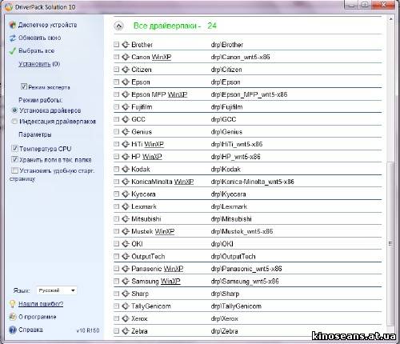Click the Параметры label in sidebar
This screenshot has width=400, height=344.
click(x=35, y=134)
